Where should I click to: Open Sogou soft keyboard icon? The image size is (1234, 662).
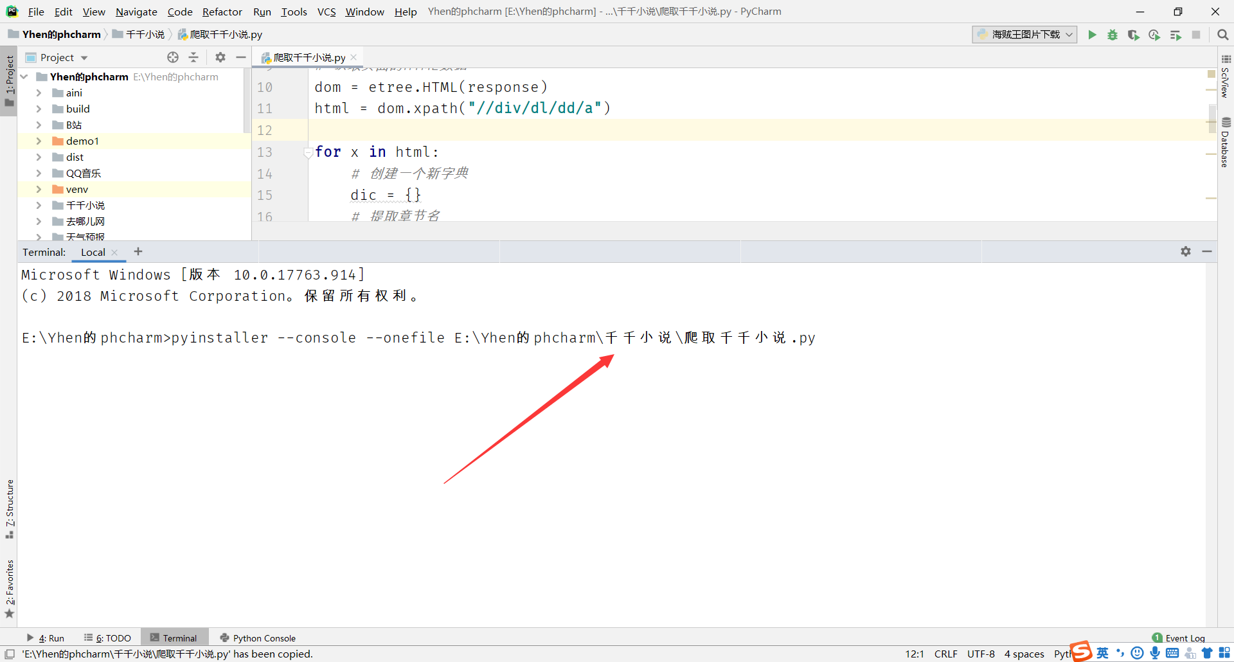(x=1172, y=654)
